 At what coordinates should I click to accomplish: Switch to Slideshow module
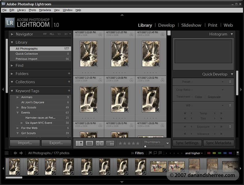191,25
